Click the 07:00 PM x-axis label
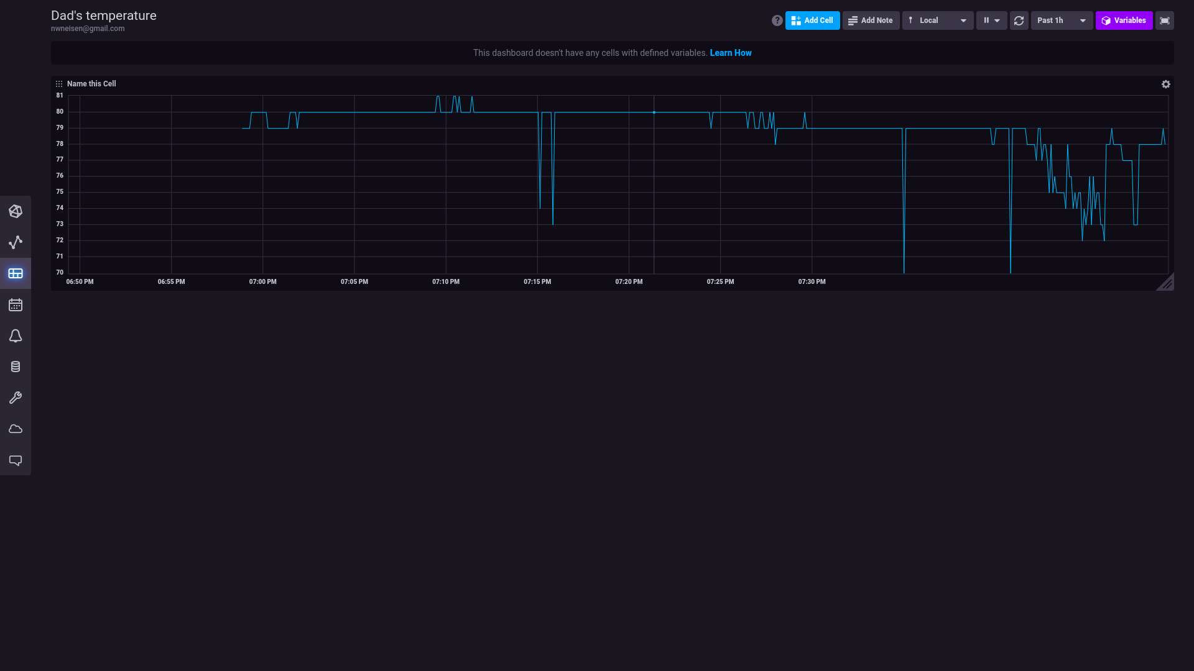The height and width of the screenshot is (671, 1194). point(263,282)
